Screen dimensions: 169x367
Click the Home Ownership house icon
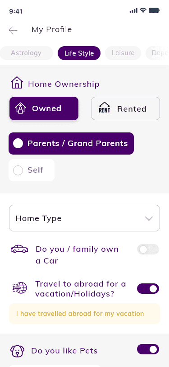[x=17, y=83]
